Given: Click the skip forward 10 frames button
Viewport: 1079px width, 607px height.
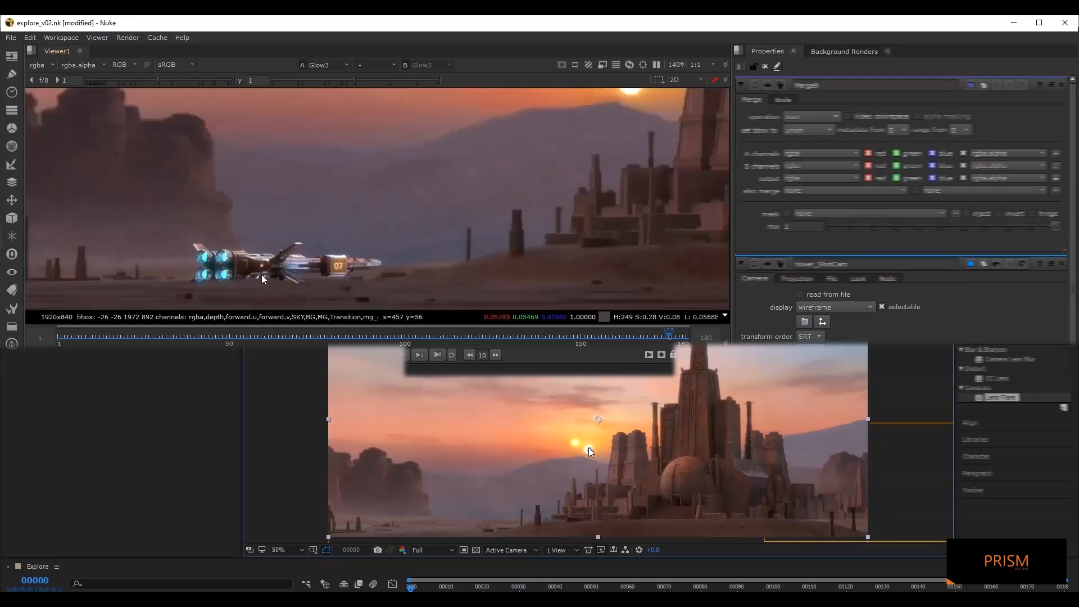Looking at the screenshot, I should click(x=496, y=355).
